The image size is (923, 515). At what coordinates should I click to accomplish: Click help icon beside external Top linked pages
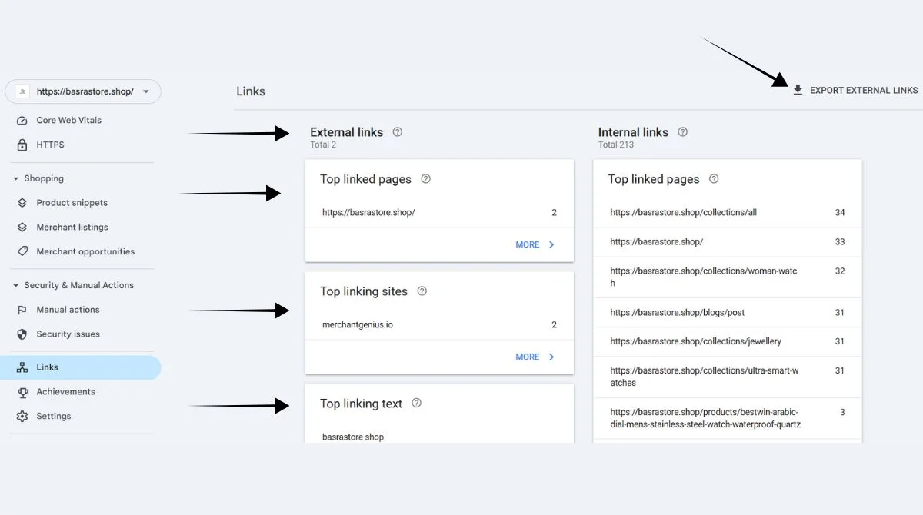coord(425,179)
